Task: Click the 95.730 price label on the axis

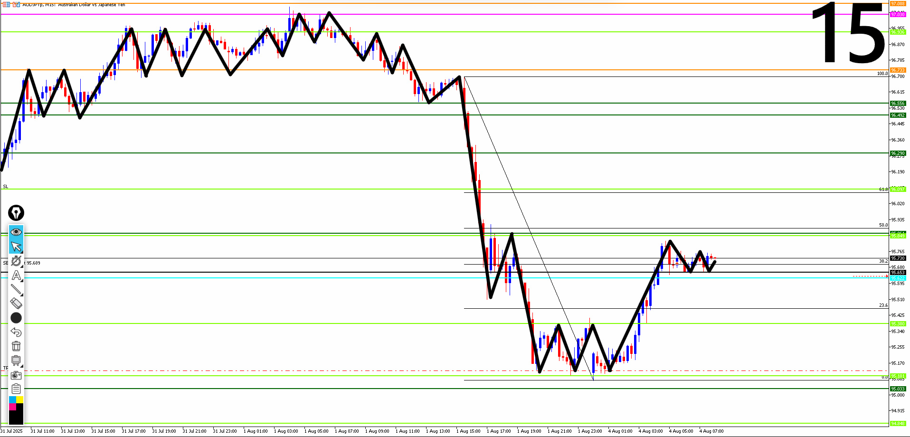Action: [898, 258]
